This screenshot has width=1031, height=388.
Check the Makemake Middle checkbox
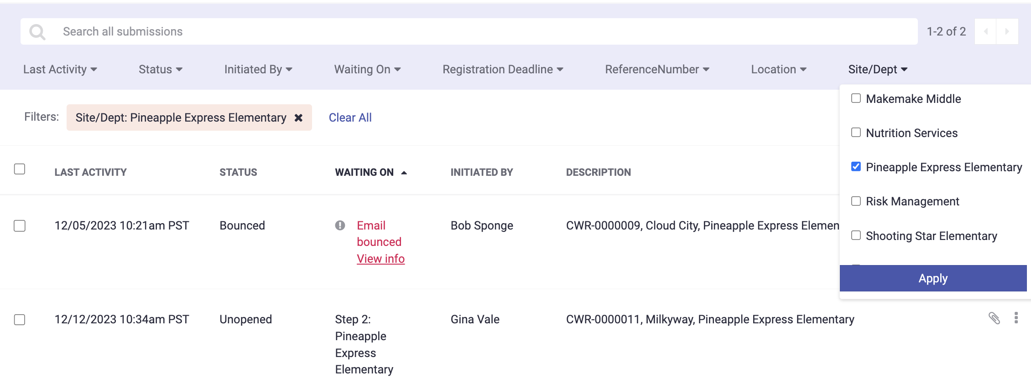coord(856,98)
